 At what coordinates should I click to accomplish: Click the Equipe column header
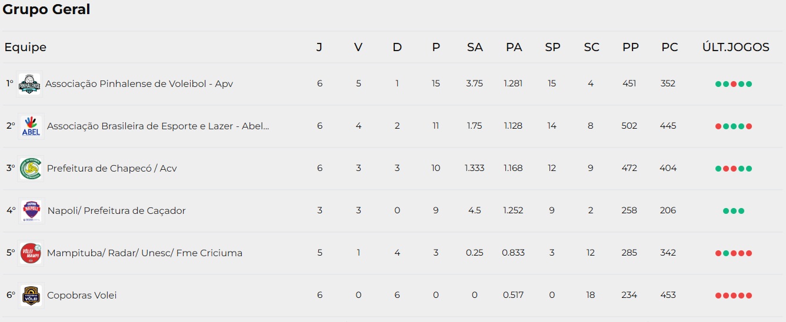(25, 48)
